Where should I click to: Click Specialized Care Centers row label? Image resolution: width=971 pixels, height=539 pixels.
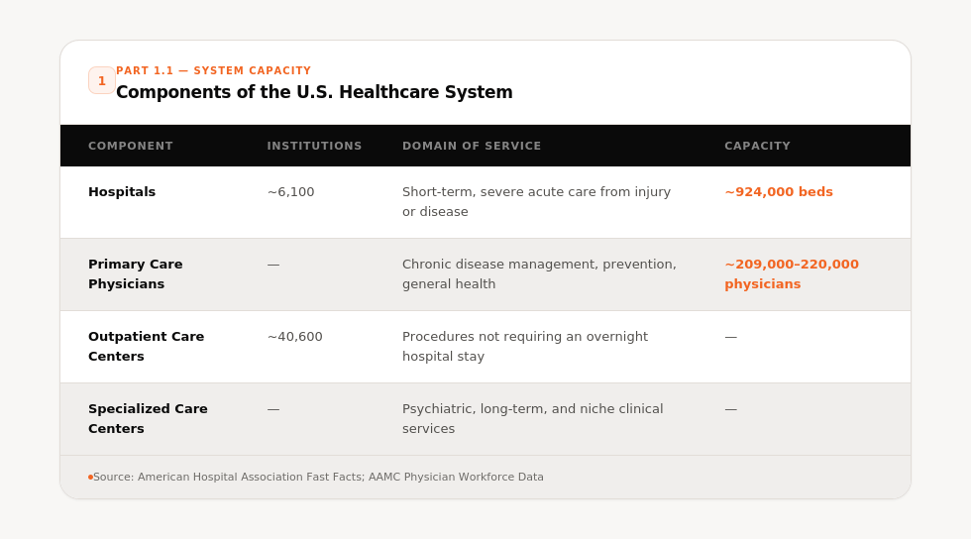[148, 419]
